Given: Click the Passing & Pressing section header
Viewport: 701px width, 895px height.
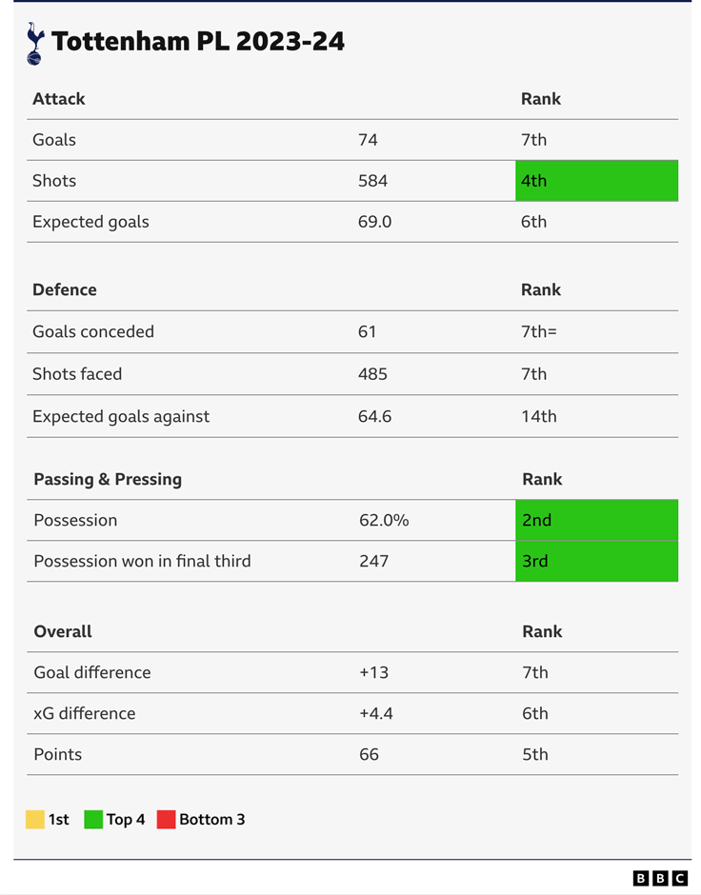Looking at the screenshot, I should 108,480.
